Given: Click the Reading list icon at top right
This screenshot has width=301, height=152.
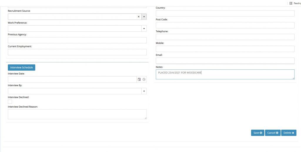Looking at the screenshot, I should (x=291, y=3).
